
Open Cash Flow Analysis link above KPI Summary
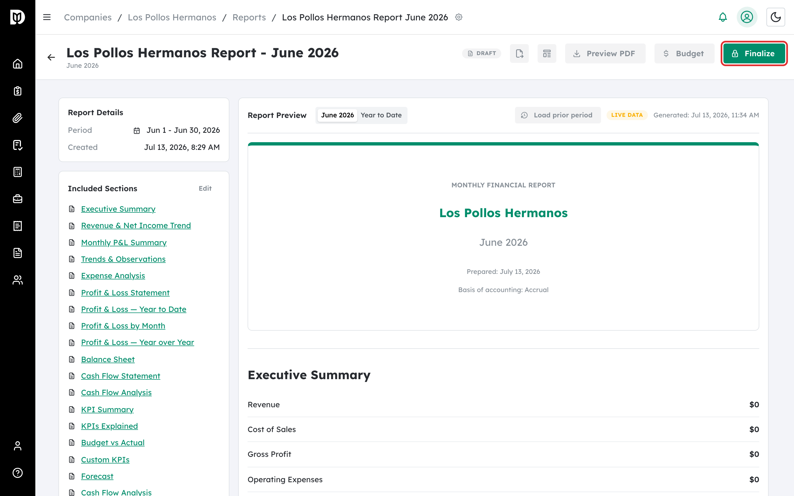(116, 393)
